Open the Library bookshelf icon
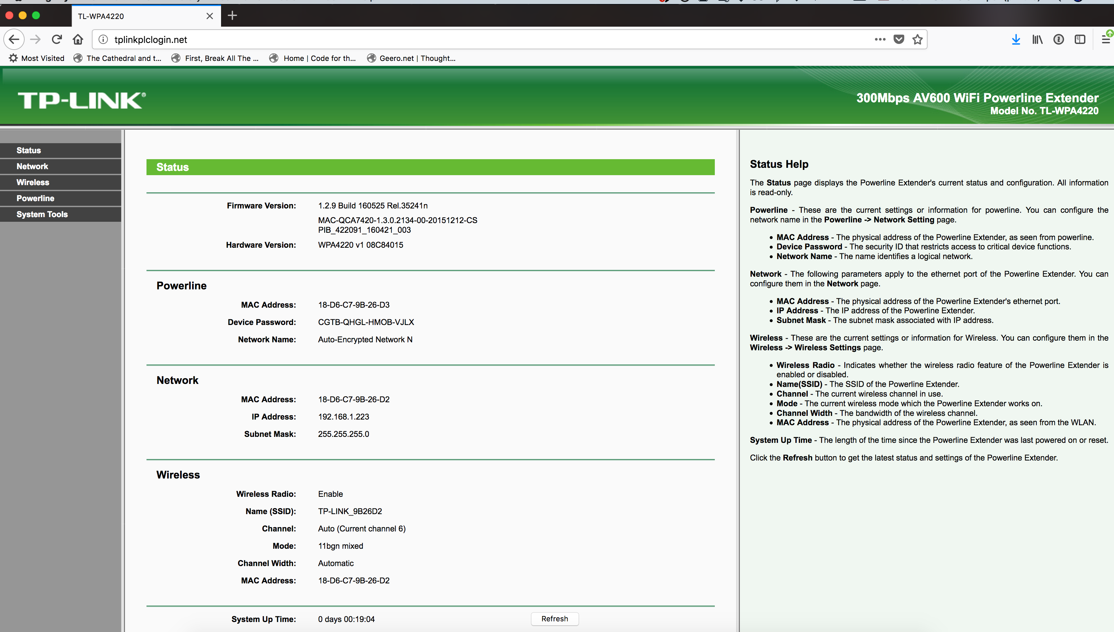 click(x=1037, y=40)
